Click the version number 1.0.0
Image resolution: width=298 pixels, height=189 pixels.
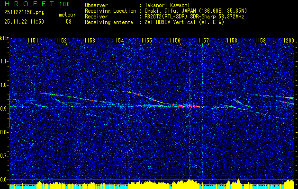[x=64, y=4]
